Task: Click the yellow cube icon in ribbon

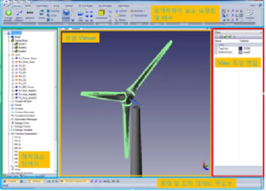Action: 102,13
